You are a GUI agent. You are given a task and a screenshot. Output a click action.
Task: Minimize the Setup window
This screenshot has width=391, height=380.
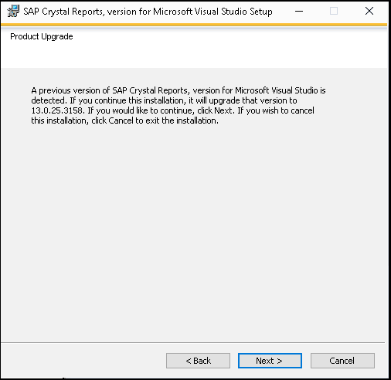pos(299,11)
